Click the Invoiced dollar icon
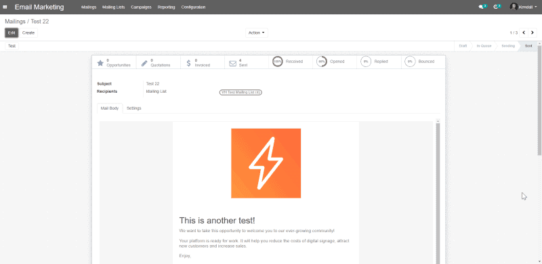 188,63
